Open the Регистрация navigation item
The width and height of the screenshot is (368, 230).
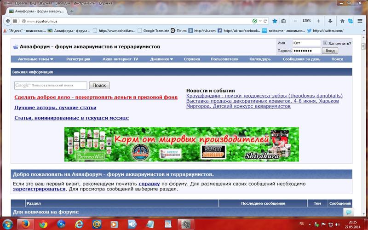click(x=78, y=59)
